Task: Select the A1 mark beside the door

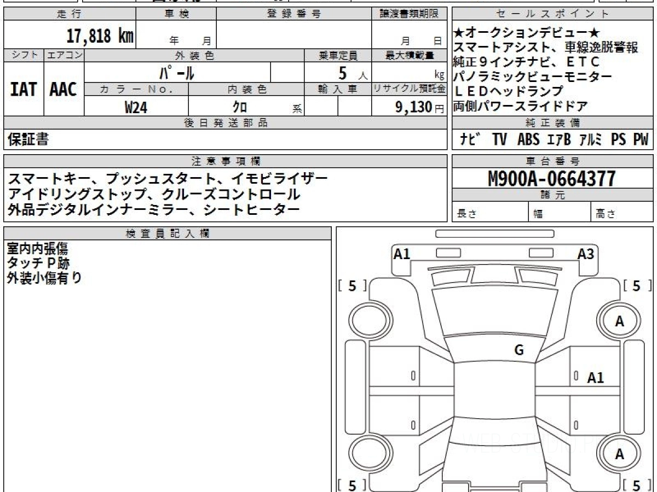Action: (596, 377)
